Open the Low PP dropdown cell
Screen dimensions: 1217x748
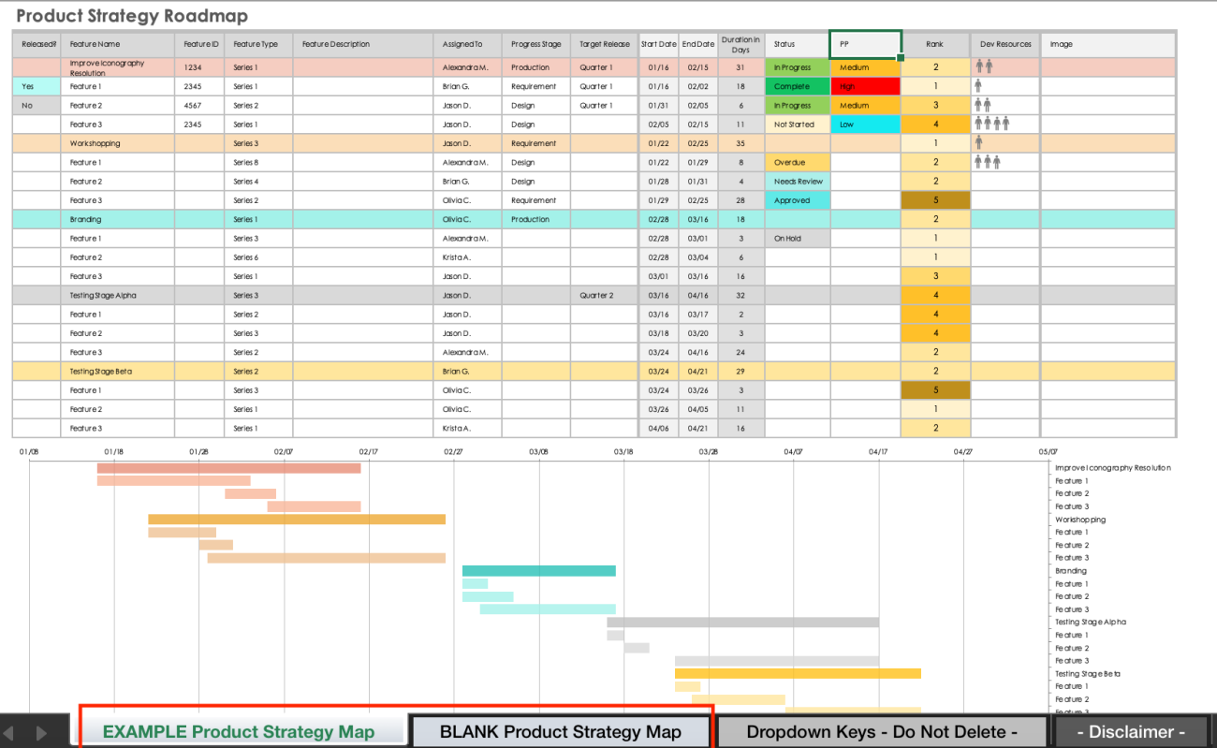click(x=864, y=124)
